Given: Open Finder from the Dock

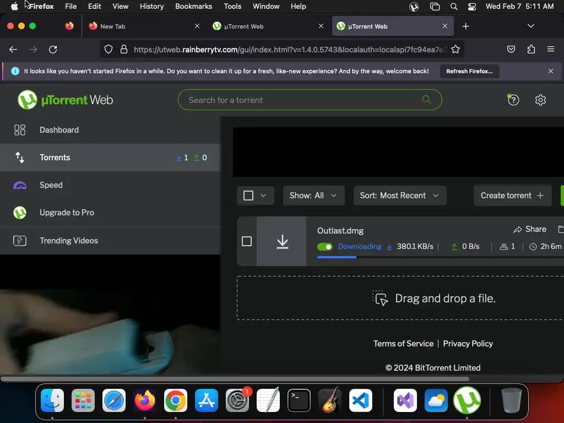Looking at the screenshot, I should [x=52, y=400].
